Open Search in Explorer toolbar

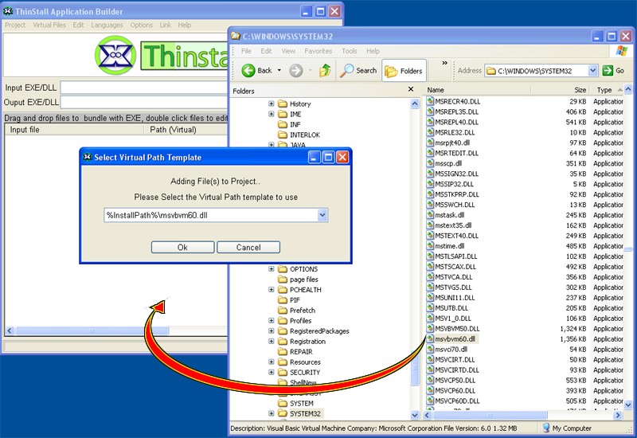(358, 71)
